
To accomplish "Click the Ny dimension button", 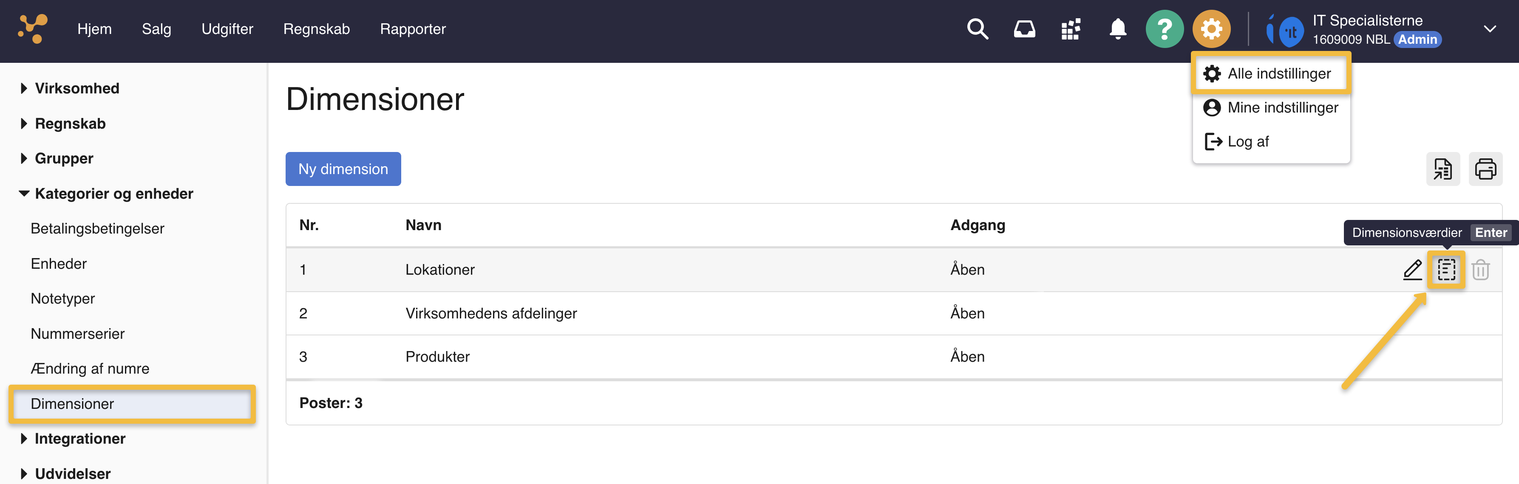I will [343, 169].
